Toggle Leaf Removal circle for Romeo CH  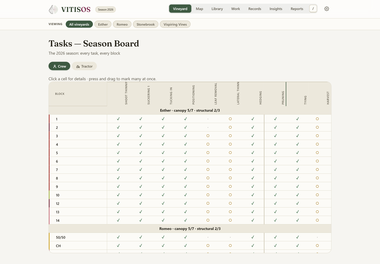[208, 246]
